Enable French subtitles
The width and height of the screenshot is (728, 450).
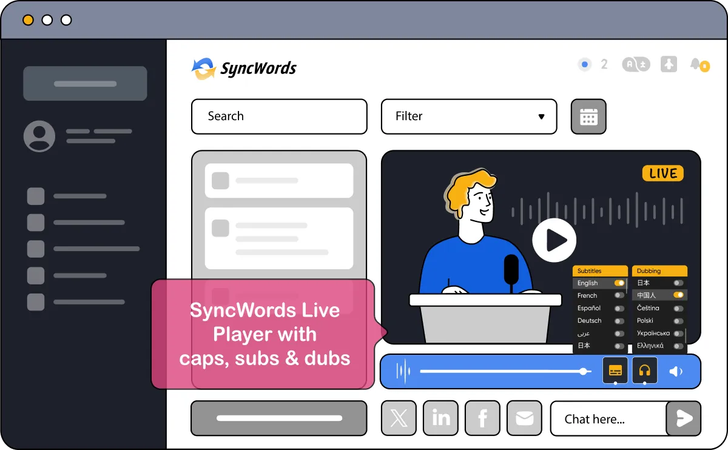(x=619, y=295)
